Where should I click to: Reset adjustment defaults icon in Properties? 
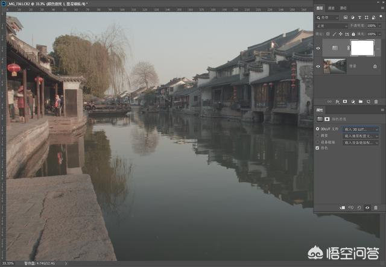(x=359, y=208)
